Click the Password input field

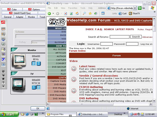132,44
